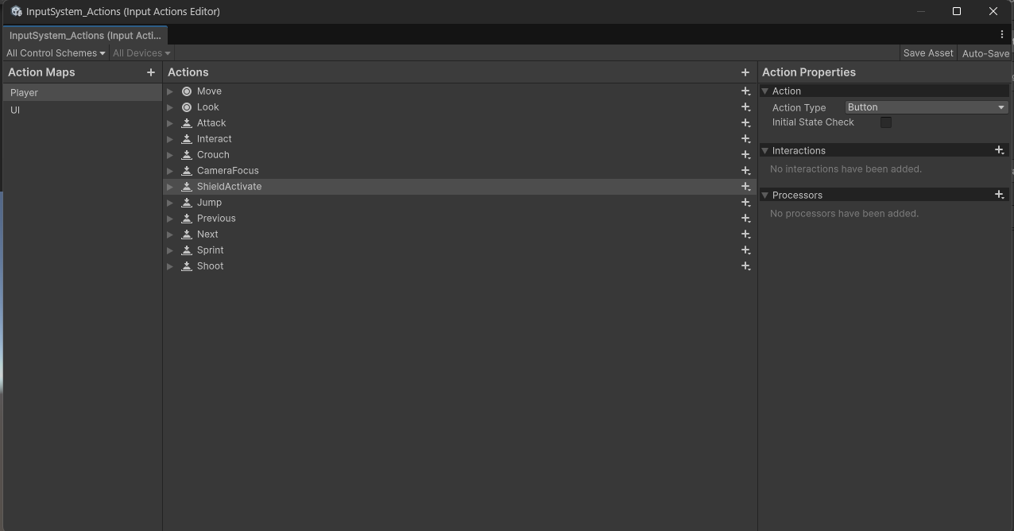Image resolution: width=1014 pixels, height=531 pixels.
Task: Expand the Previous action bindings
Action: [x=170, y=219]
